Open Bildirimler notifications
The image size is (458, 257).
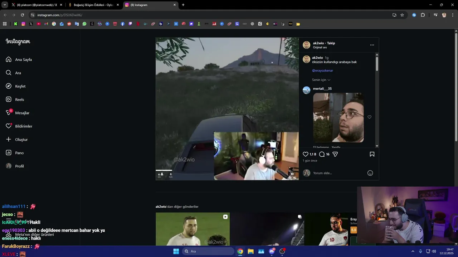coord(19,126)
